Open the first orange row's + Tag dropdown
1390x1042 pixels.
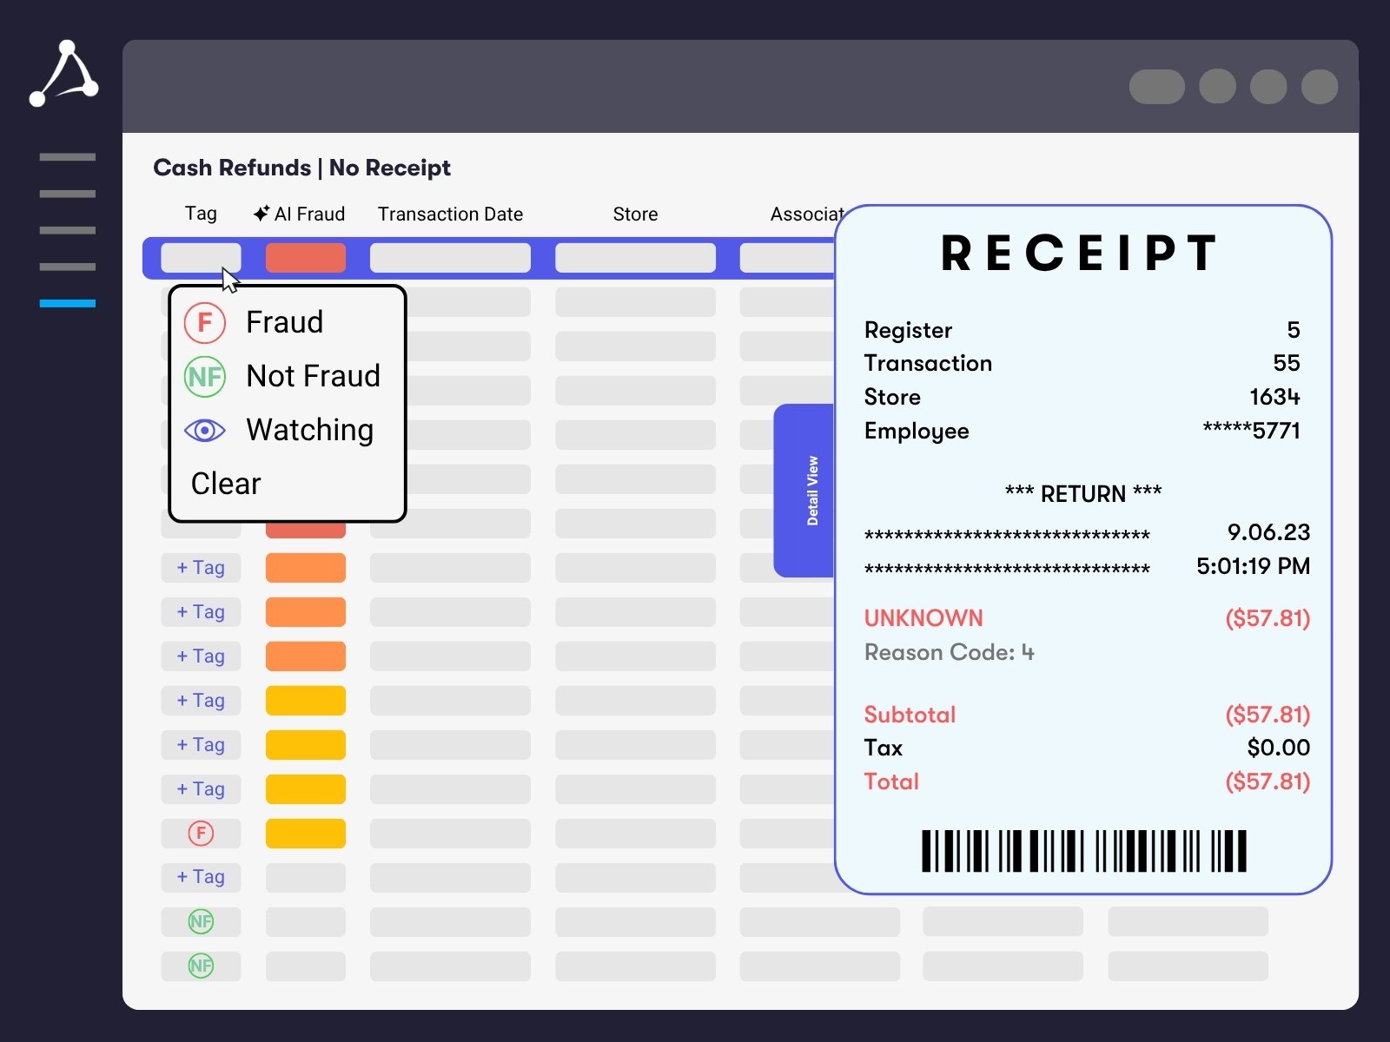pyautogui.click(x=201, y=568)
